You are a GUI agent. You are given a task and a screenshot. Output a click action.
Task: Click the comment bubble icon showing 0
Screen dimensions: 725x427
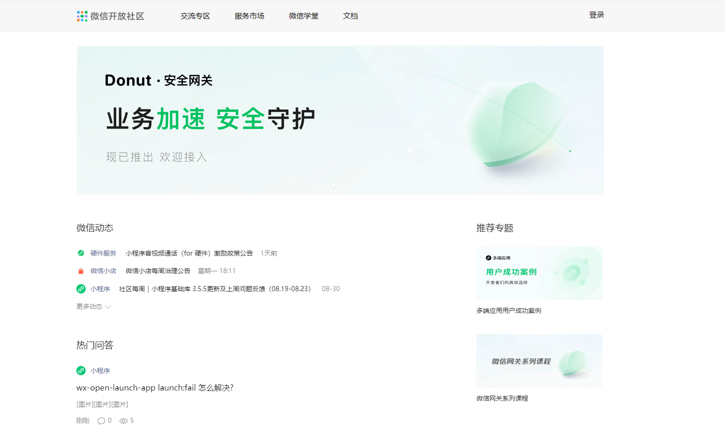coord(101,421)
